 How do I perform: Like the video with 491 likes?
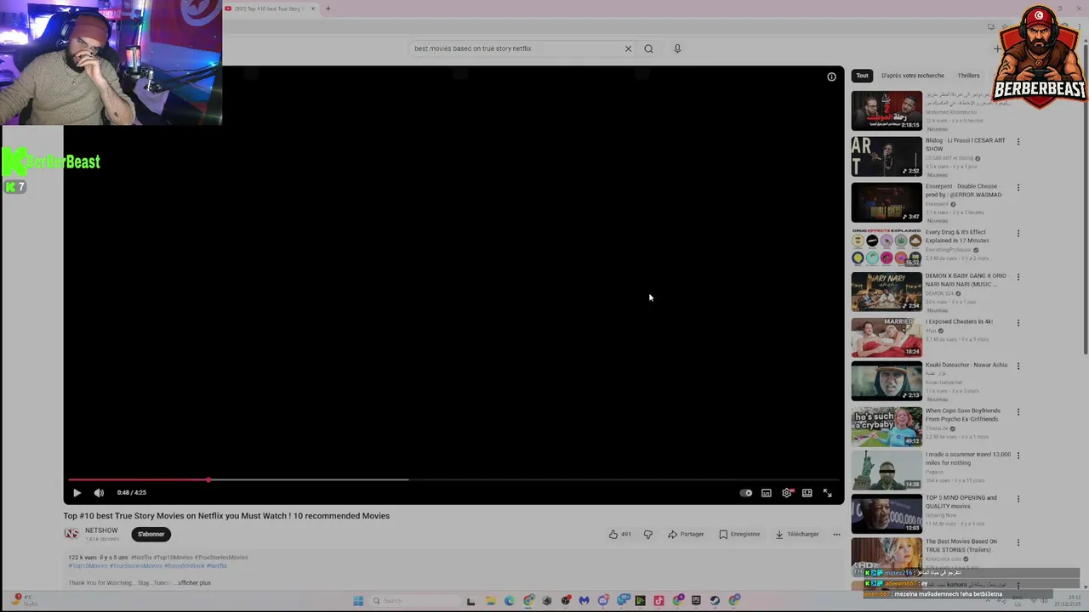click(x=619, y=535)
